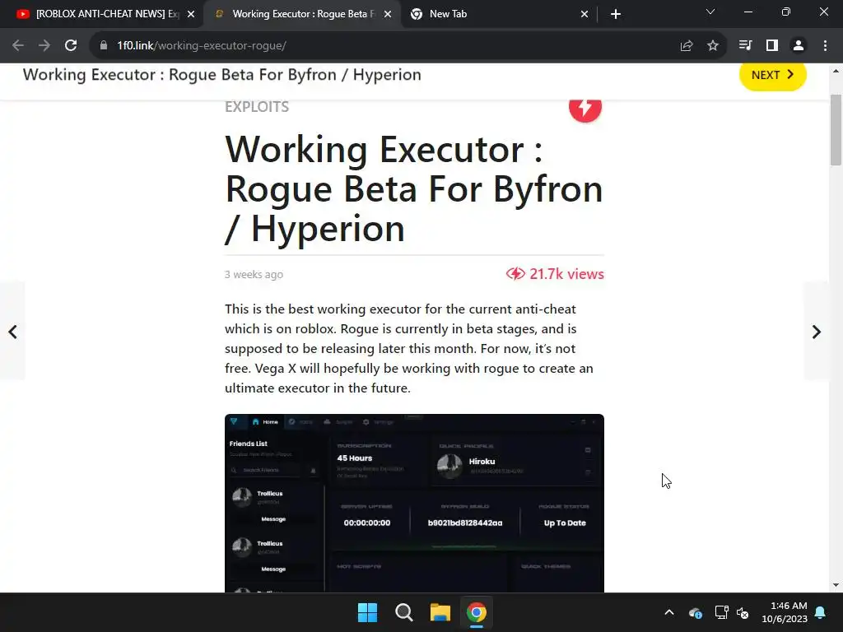The image size is (843, 632).
Task: Click the muted volume tray icon
Action: pyautogui.click(x=743, y=612)
